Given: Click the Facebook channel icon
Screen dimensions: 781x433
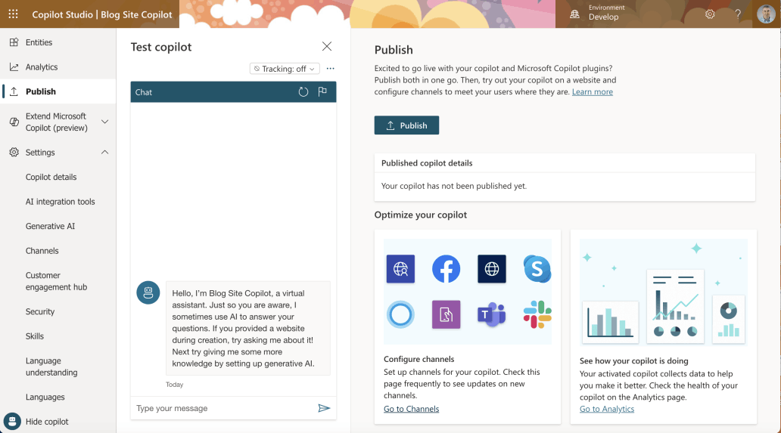Looking at the screenshot, I should click(446, 269).
